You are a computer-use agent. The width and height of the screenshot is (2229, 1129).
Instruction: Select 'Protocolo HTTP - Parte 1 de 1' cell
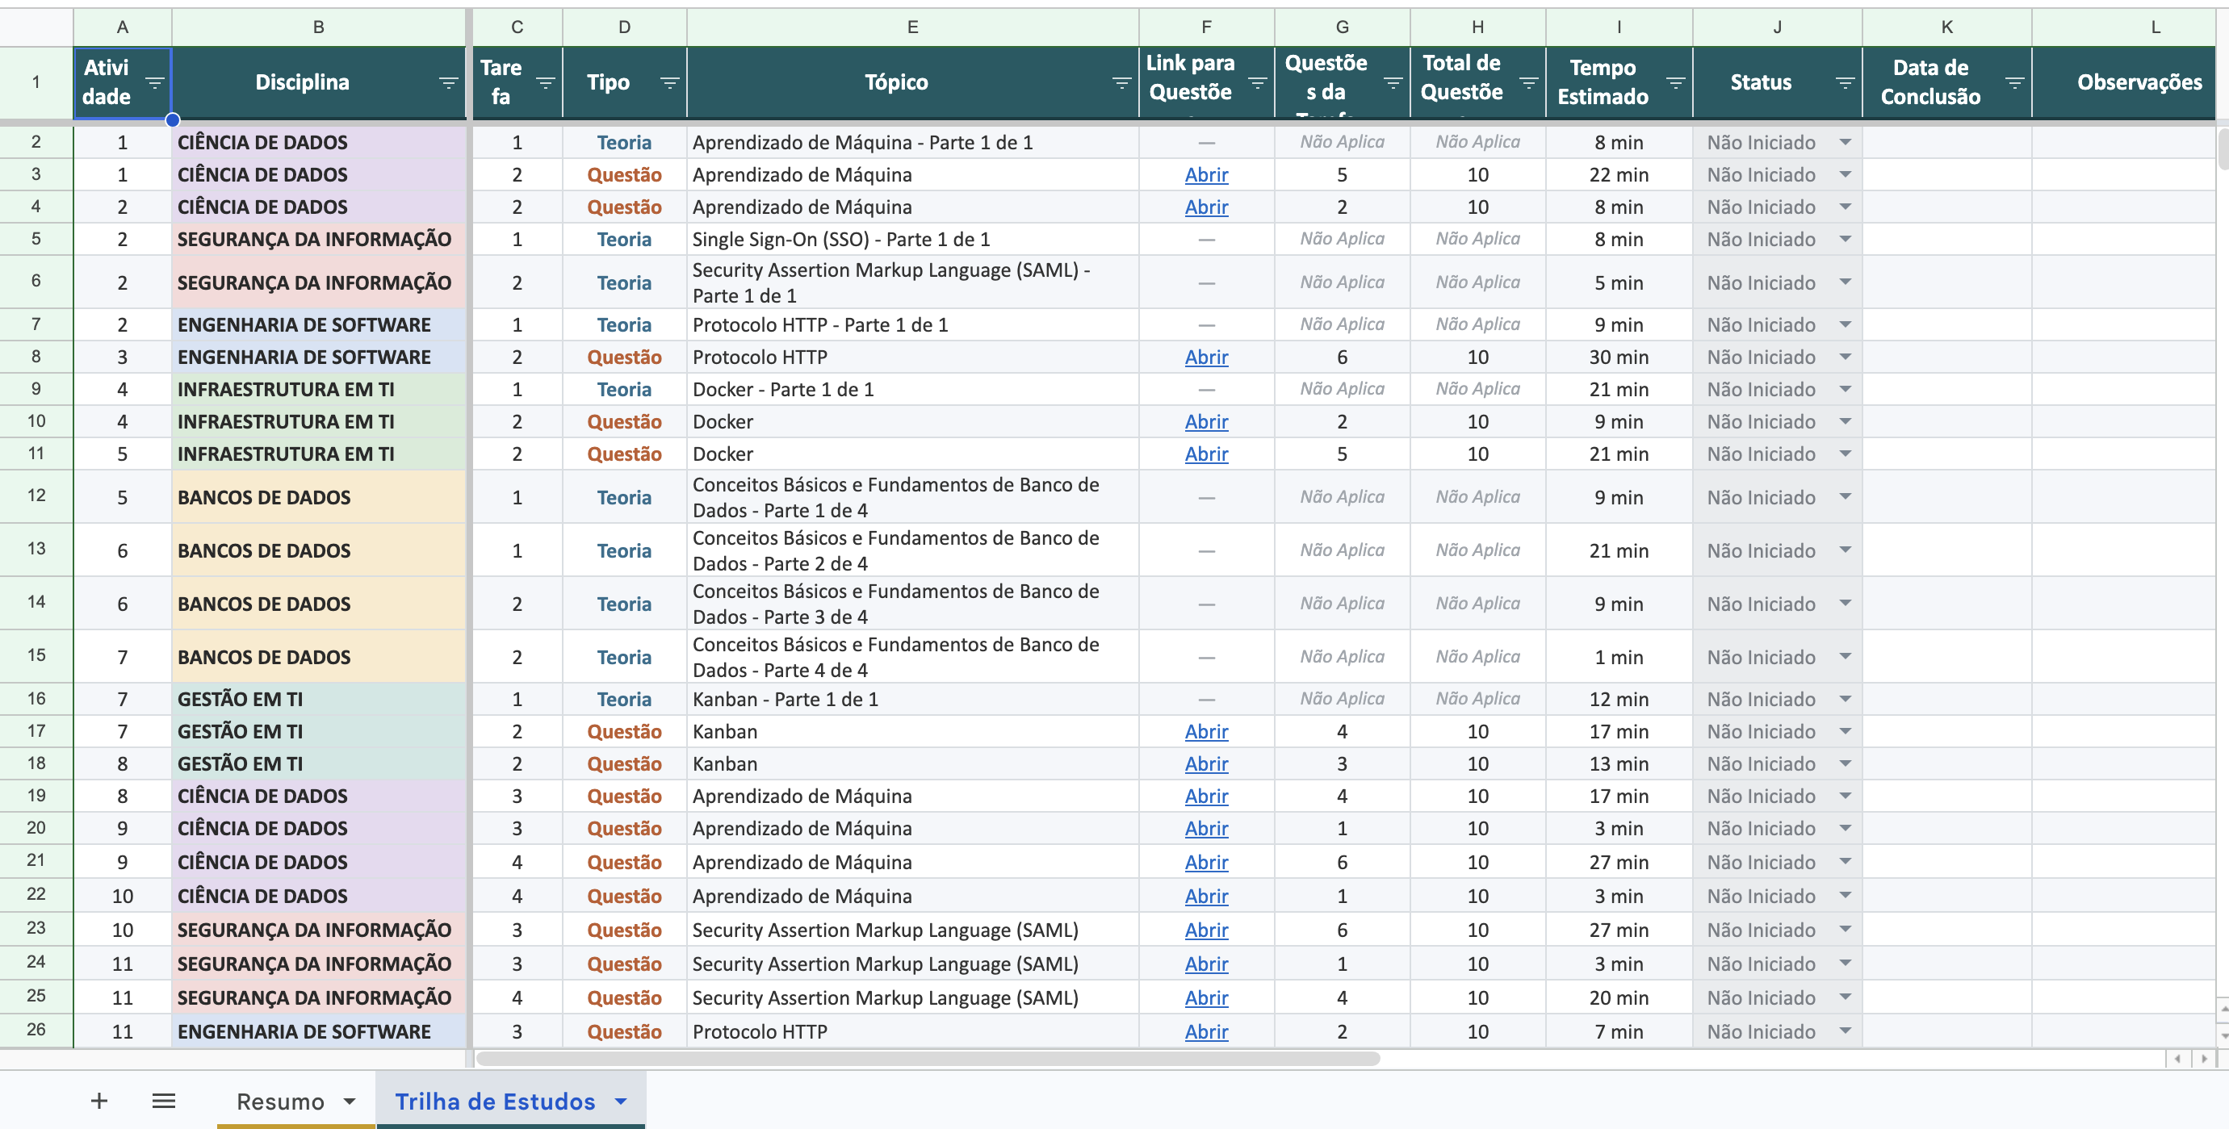point(913,324)
